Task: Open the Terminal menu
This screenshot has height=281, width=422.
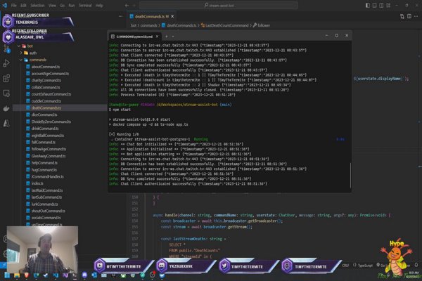Action: (x=85, y=6)
